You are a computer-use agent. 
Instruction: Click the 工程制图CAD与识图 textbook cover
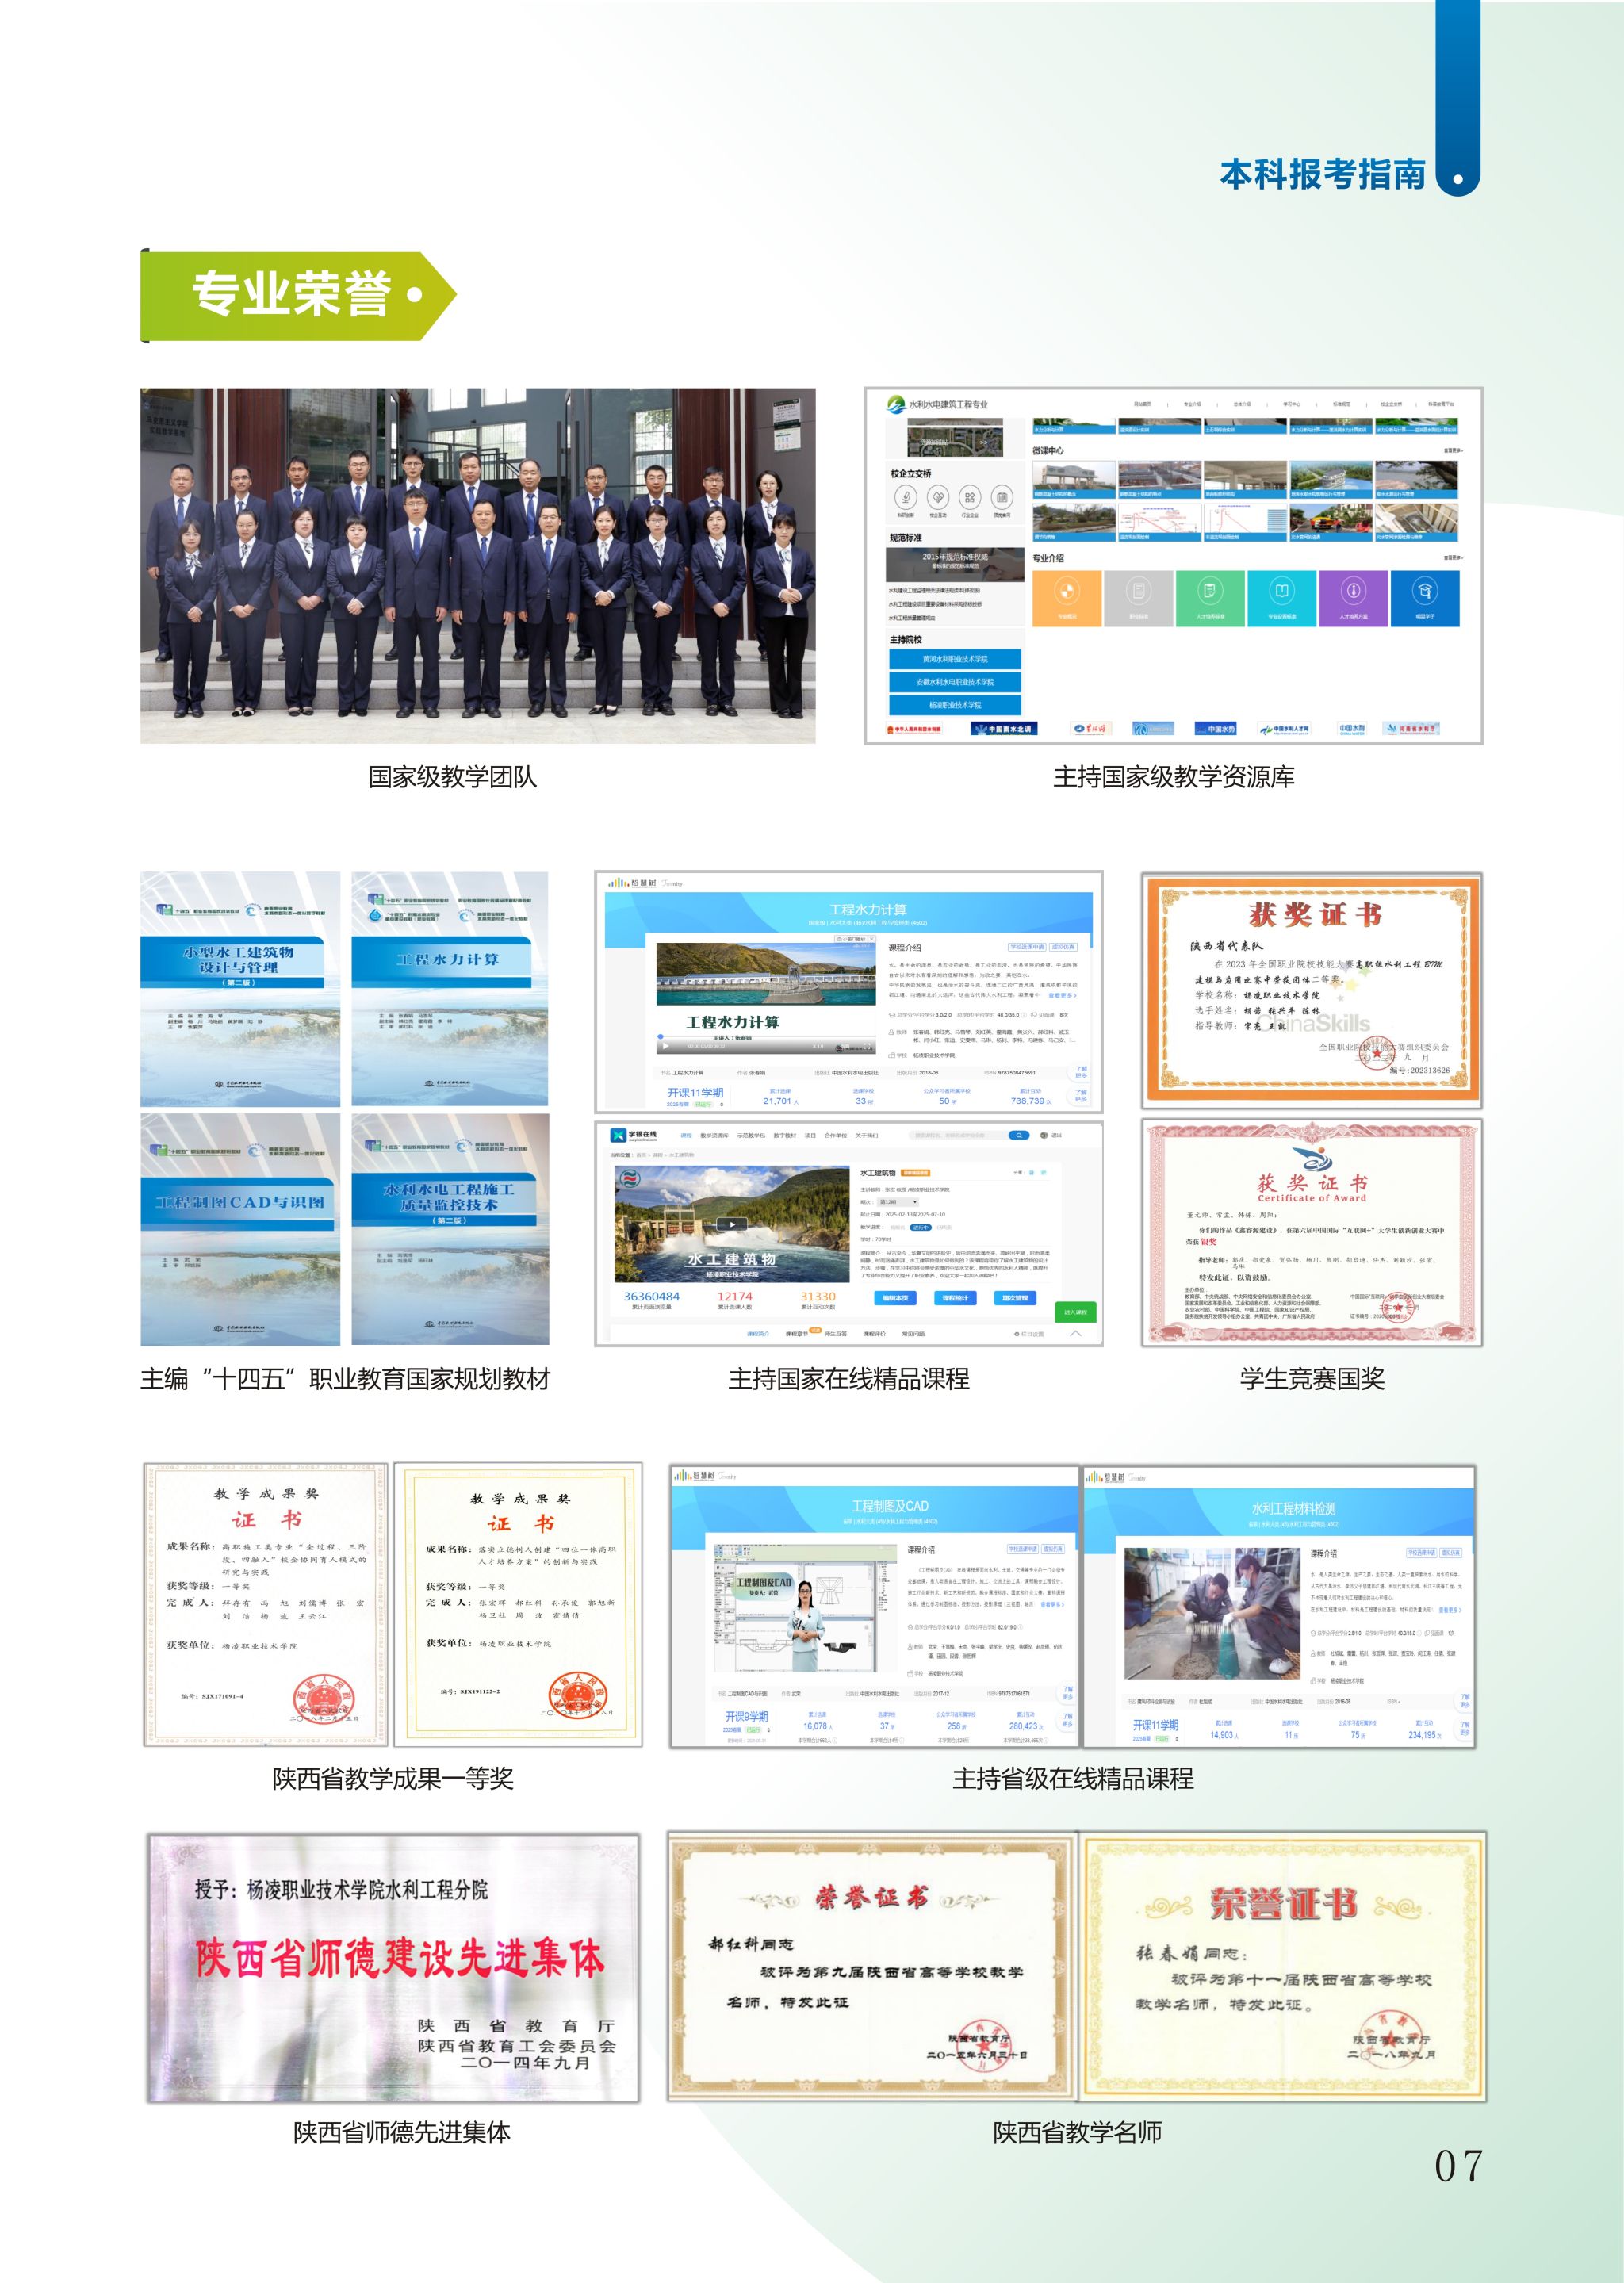240,1230
